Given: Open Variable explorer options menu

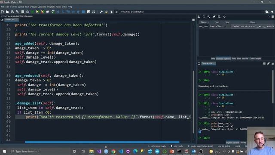Looking at the screenshot, I should click(x=272, y=17).
